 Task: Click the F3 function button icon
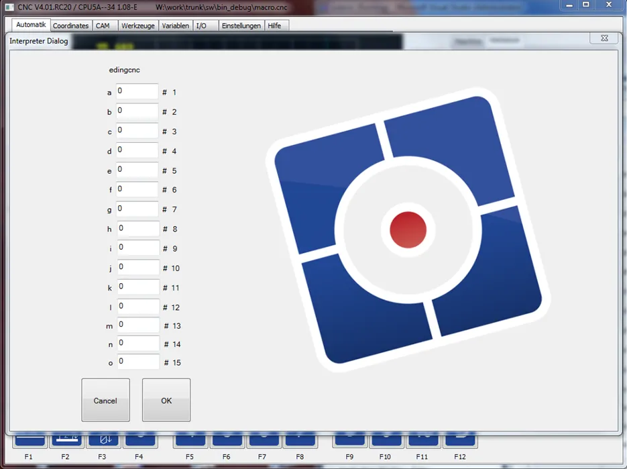(x=103, y=440)
